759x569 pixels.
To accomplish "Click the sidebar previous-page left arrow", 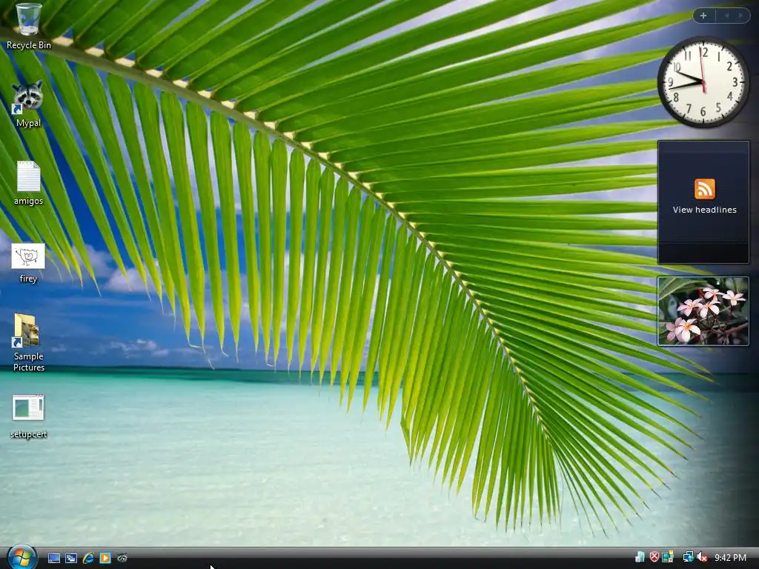I will (726, 16).
